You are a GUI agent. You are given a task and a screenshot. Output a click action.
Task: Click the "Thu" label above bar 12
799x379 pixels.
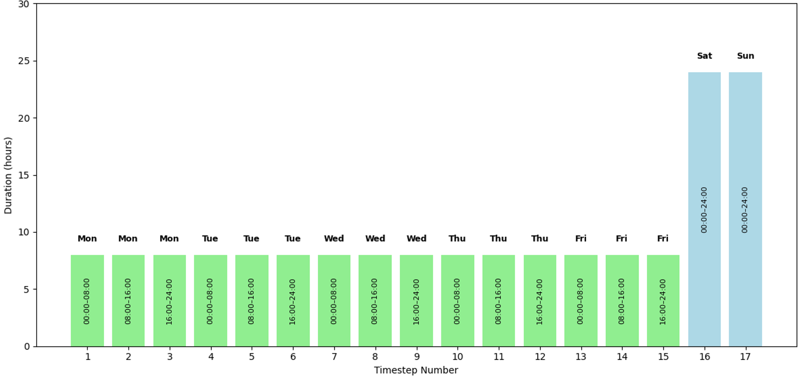539,238
